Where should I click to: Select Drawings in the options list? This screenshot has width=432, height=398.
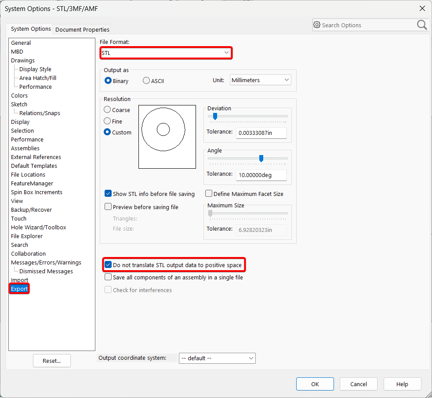coord(23,61)
